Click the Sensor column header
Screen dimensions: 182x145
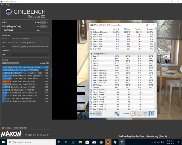pos(99,29)
